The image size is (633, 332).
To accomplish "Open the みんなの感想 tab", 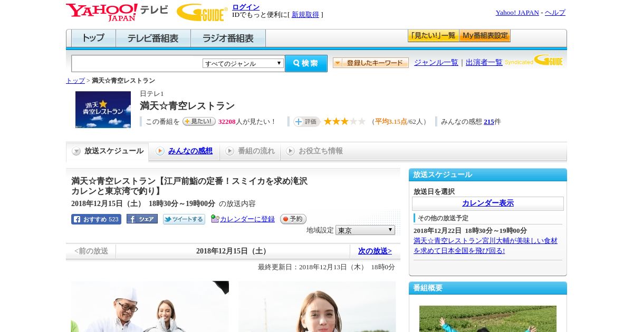I will pyautogui.click(x=190, y=151).
